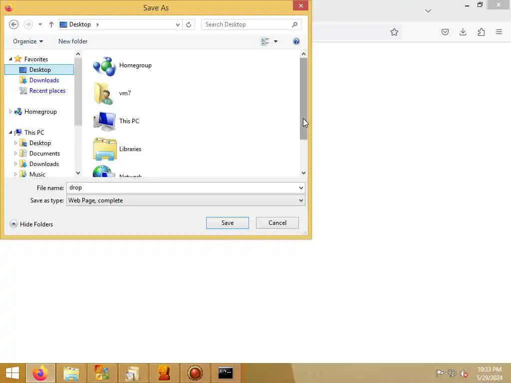The image size is (511, 383).
Task: Click the muted volume tray icon
Action: point(464,373)
